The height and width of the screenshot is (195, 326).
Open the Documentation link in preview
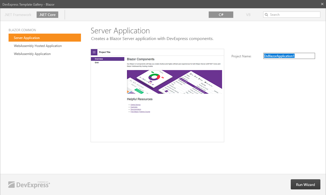(136, 109)
